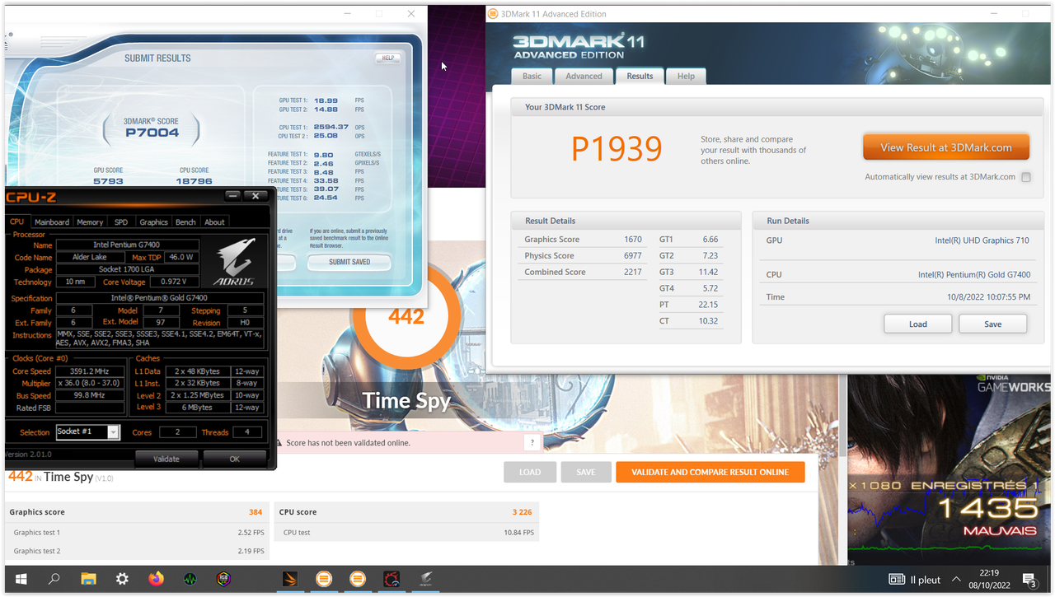The width and height of the screenshot is (1055, 597).
Task: Click the warning icon beside 'Score has not been validated'
Action: pyautogui.click(x=279, y=443)
